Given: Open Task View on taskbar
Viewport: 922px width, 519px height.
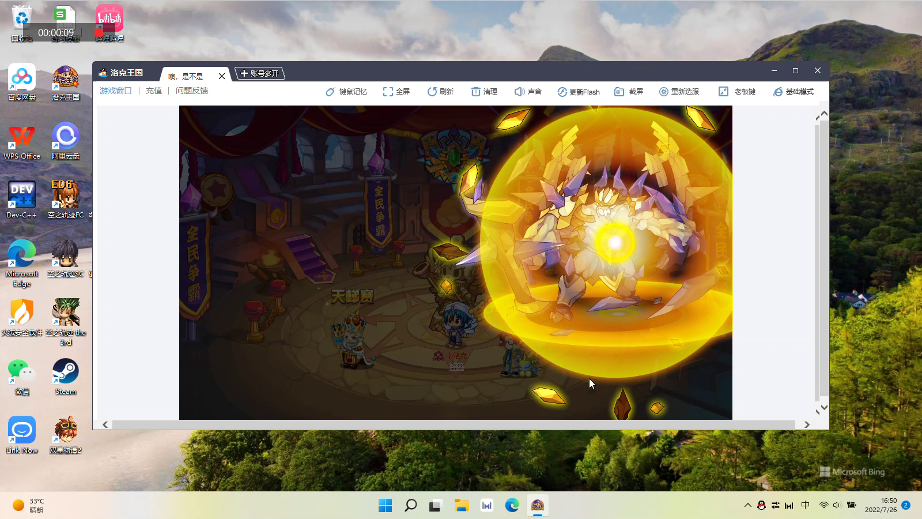Looking at the screenshot, I should pos(436,506).
